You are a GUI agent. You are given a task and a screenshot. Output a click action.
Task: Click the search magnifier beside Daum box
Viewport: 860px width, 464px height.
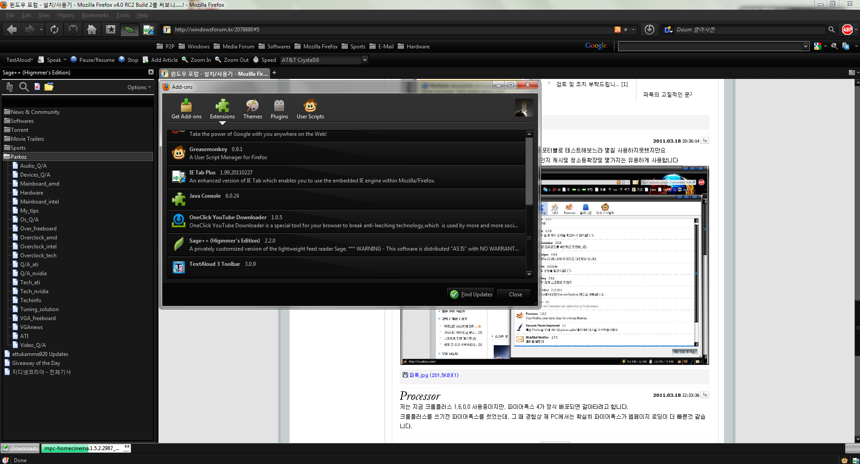831,30
